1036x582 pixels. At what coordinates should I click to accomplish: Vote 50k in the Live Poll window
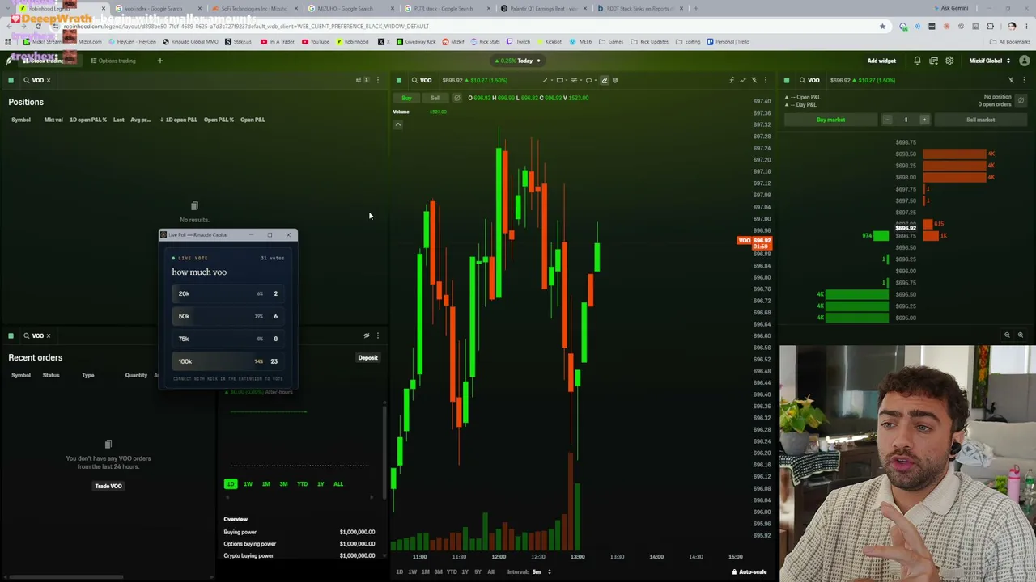(x=228, y=316)
